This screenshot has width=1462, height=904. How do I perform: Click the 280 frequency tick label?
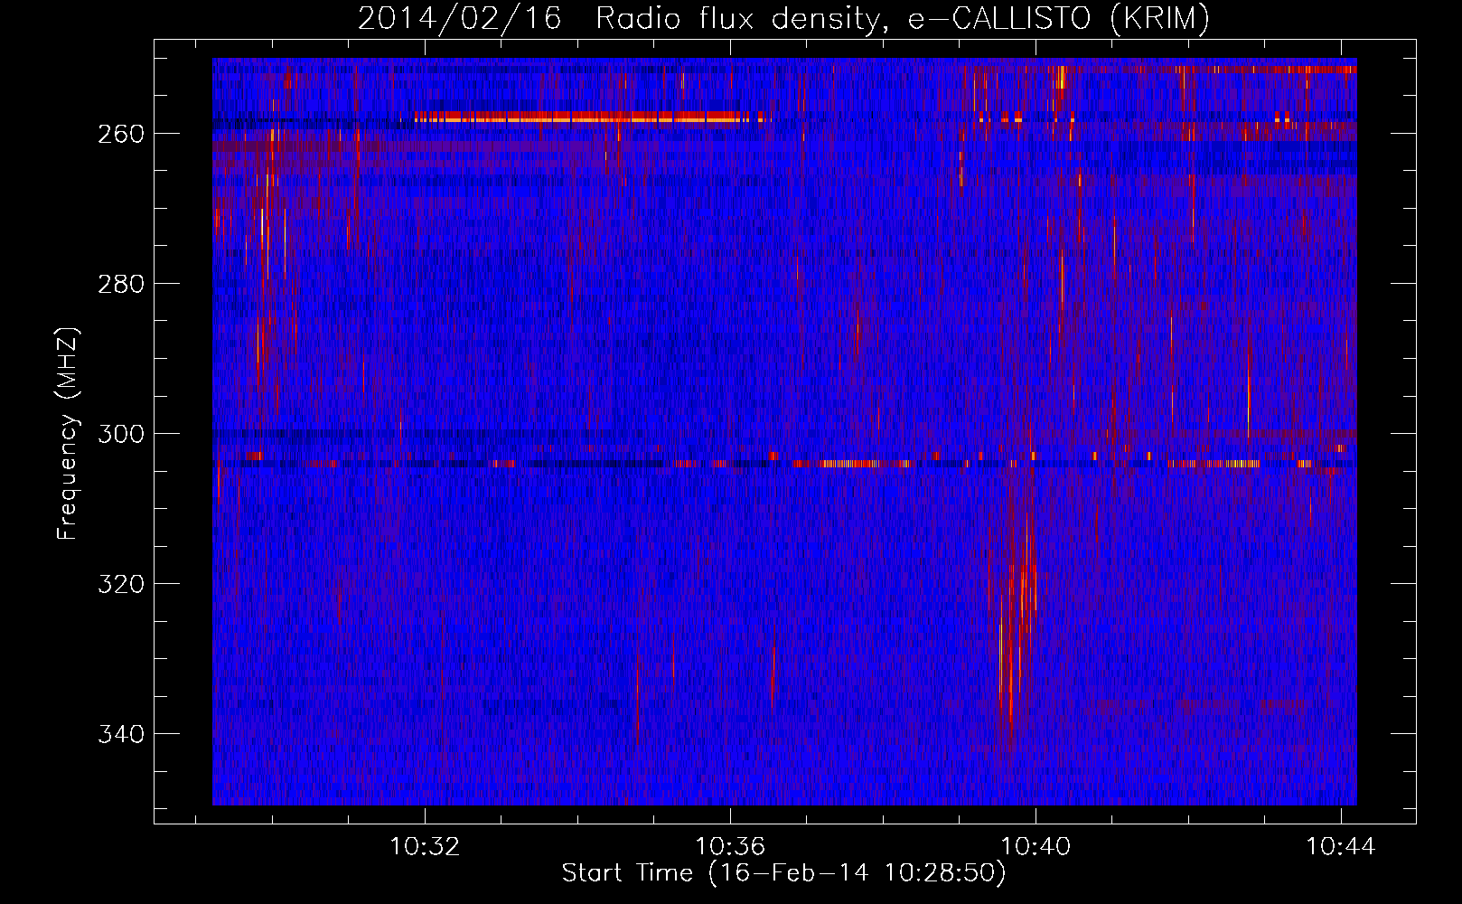click(121, 284)
